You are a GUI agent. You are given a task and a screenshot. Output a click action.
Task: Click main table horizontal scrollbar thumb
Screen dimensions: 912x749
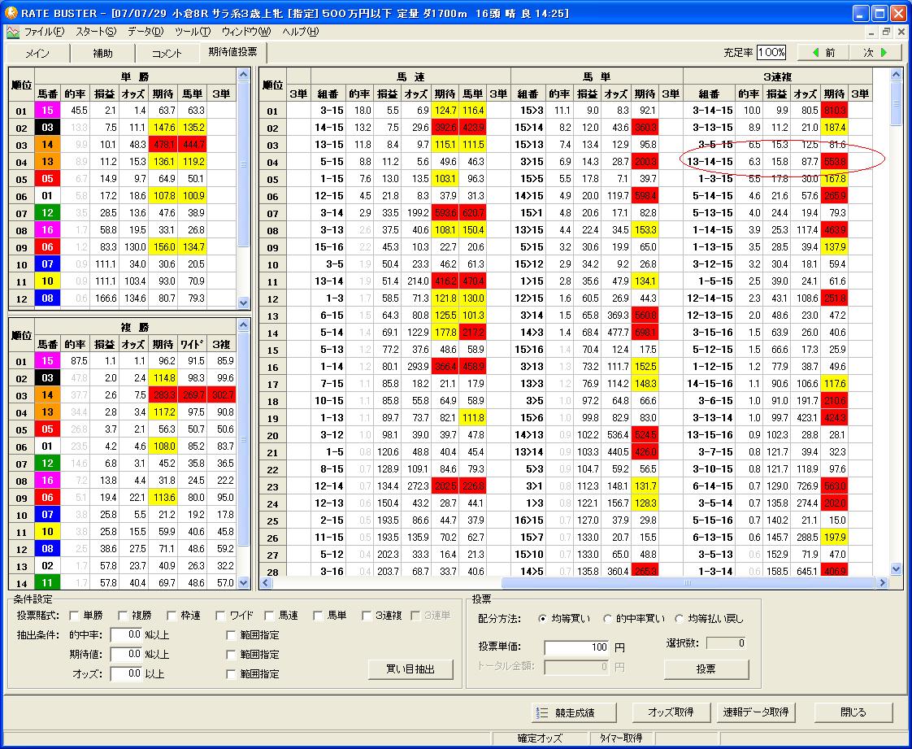[x=688, y=582]
